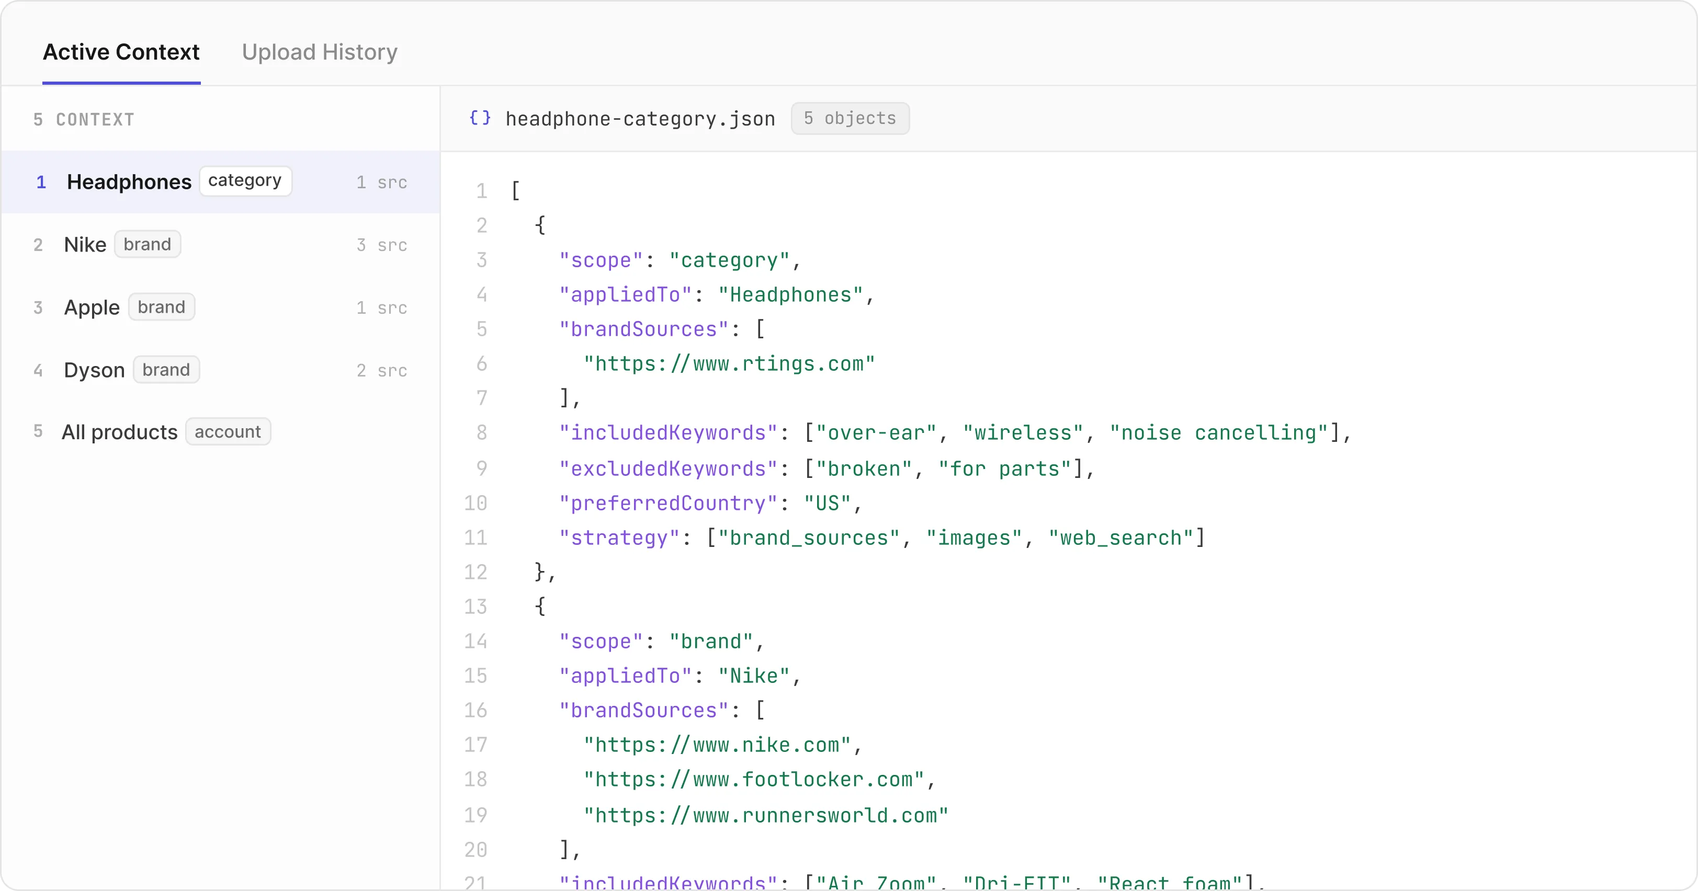
Task: Click the "web_search" strategy value
Action: pos(1120,538)
